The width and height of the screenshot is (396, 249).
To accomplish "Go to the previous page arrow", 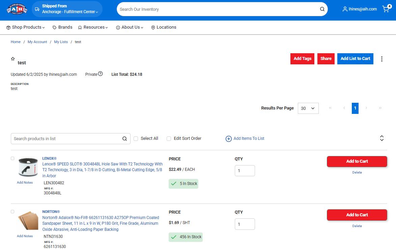I will 344,108.
